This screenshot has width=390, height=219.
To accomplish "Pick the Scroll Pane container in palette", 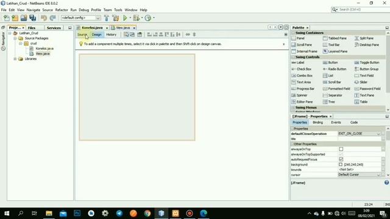I will point(302,44).
